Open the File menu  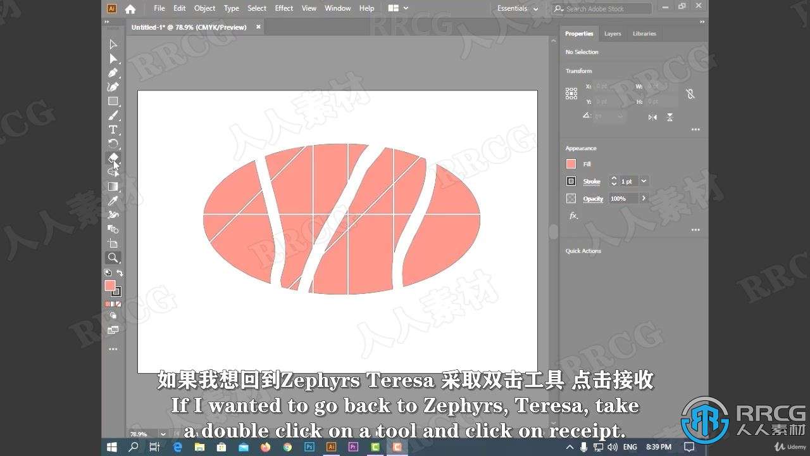159,8
